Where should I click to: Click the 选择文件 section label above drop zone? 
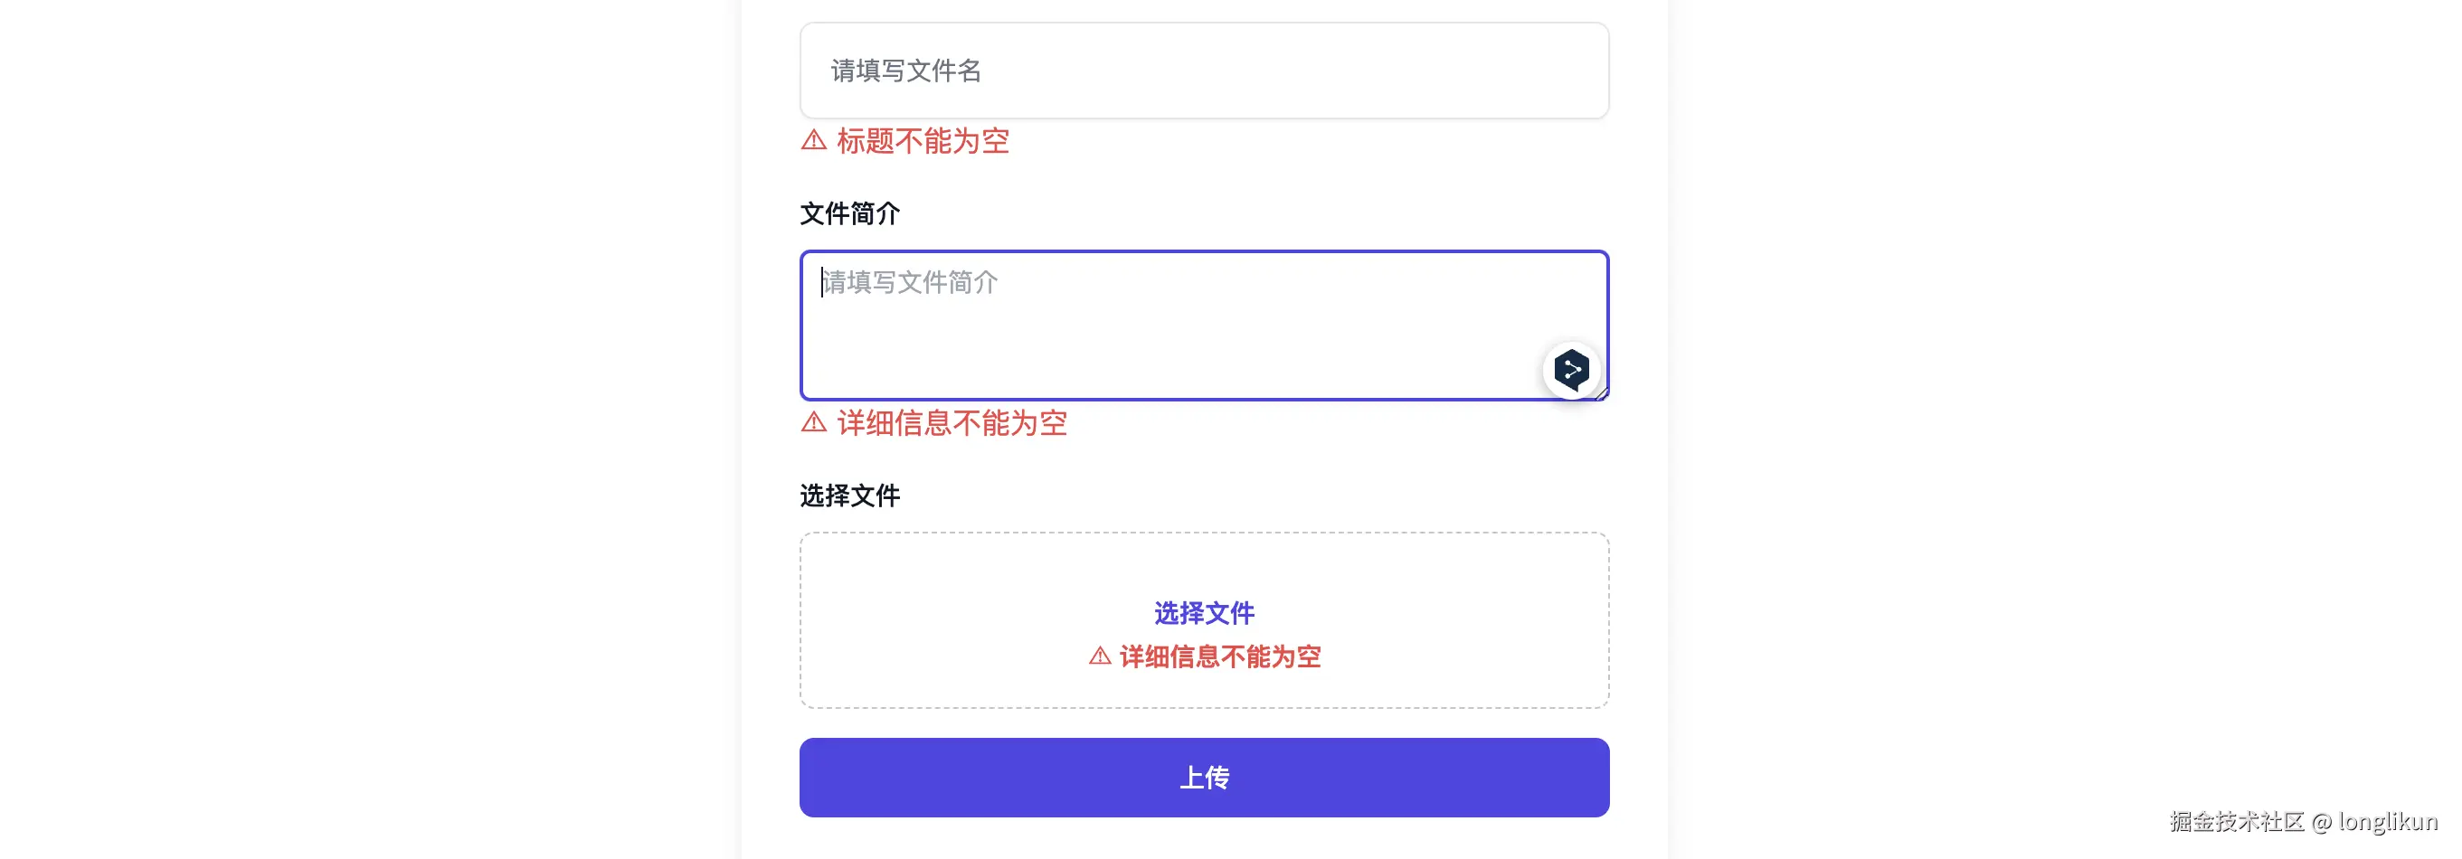point(848,496)
